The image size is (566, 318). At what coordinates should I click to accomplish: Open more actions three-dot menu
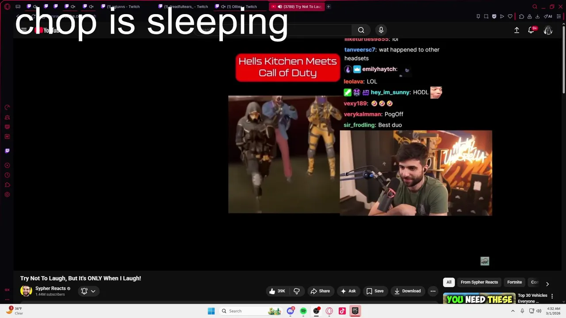(433, 291)
